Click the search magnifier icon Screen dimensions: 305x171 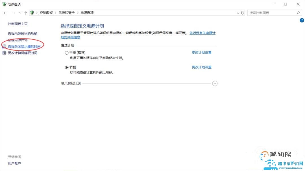[298, 13]
